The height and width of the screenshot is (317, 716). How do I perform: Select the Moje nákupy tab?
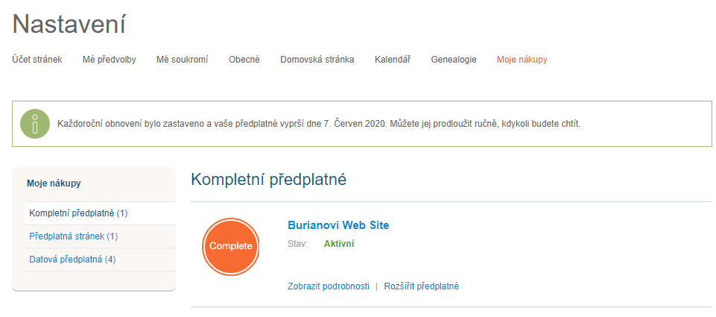tap(522, 60)
